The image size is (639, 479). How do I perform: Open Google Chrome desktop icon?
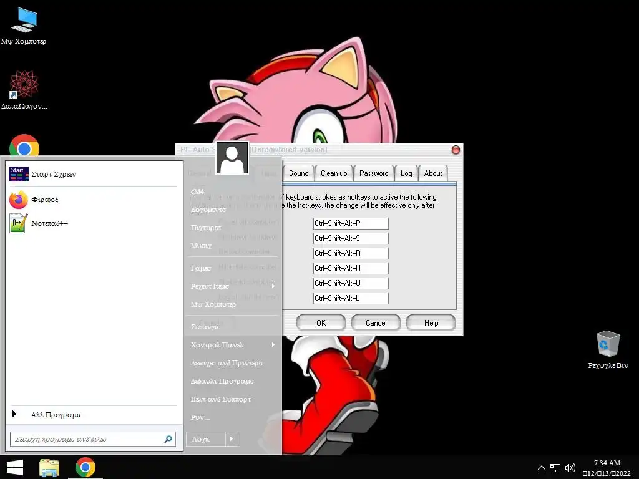point(24,145)
